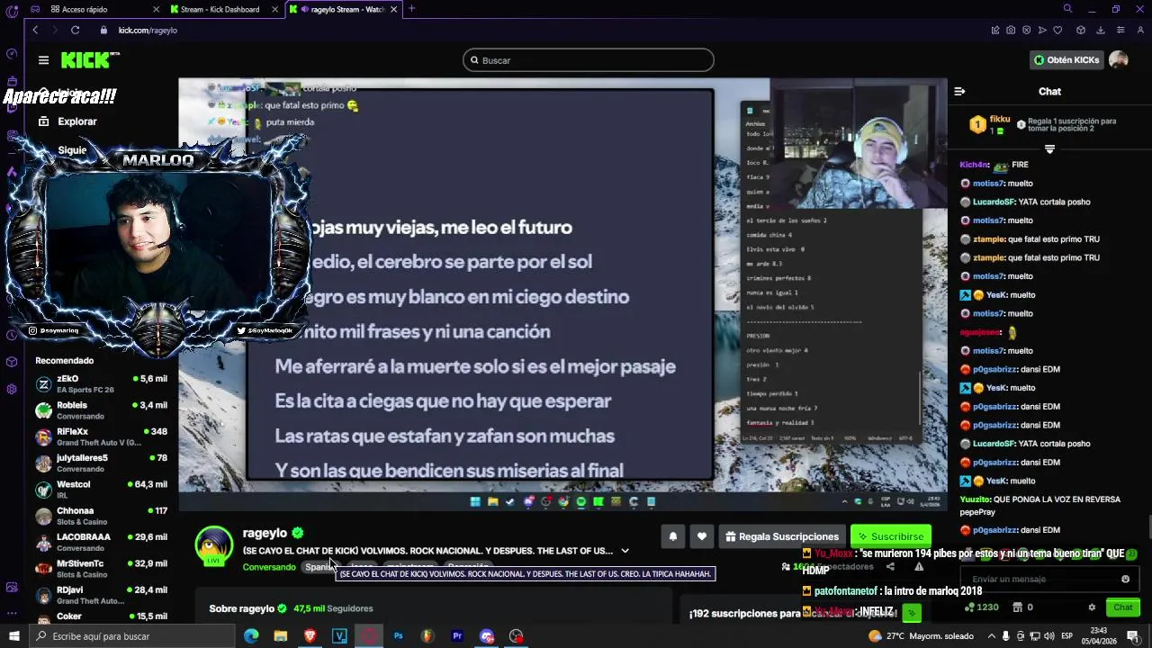Click the Buscar search field
Image resolution: width=1152 pixels, height=648 pixels.
click(x=589, y=60)
